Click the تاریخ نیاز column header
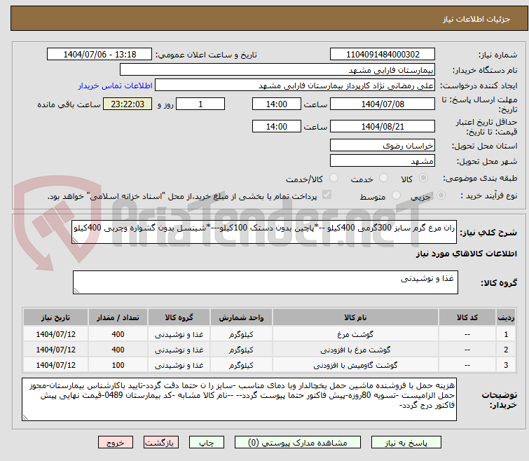This screenshot has height=461, width=529. point(55,317)
